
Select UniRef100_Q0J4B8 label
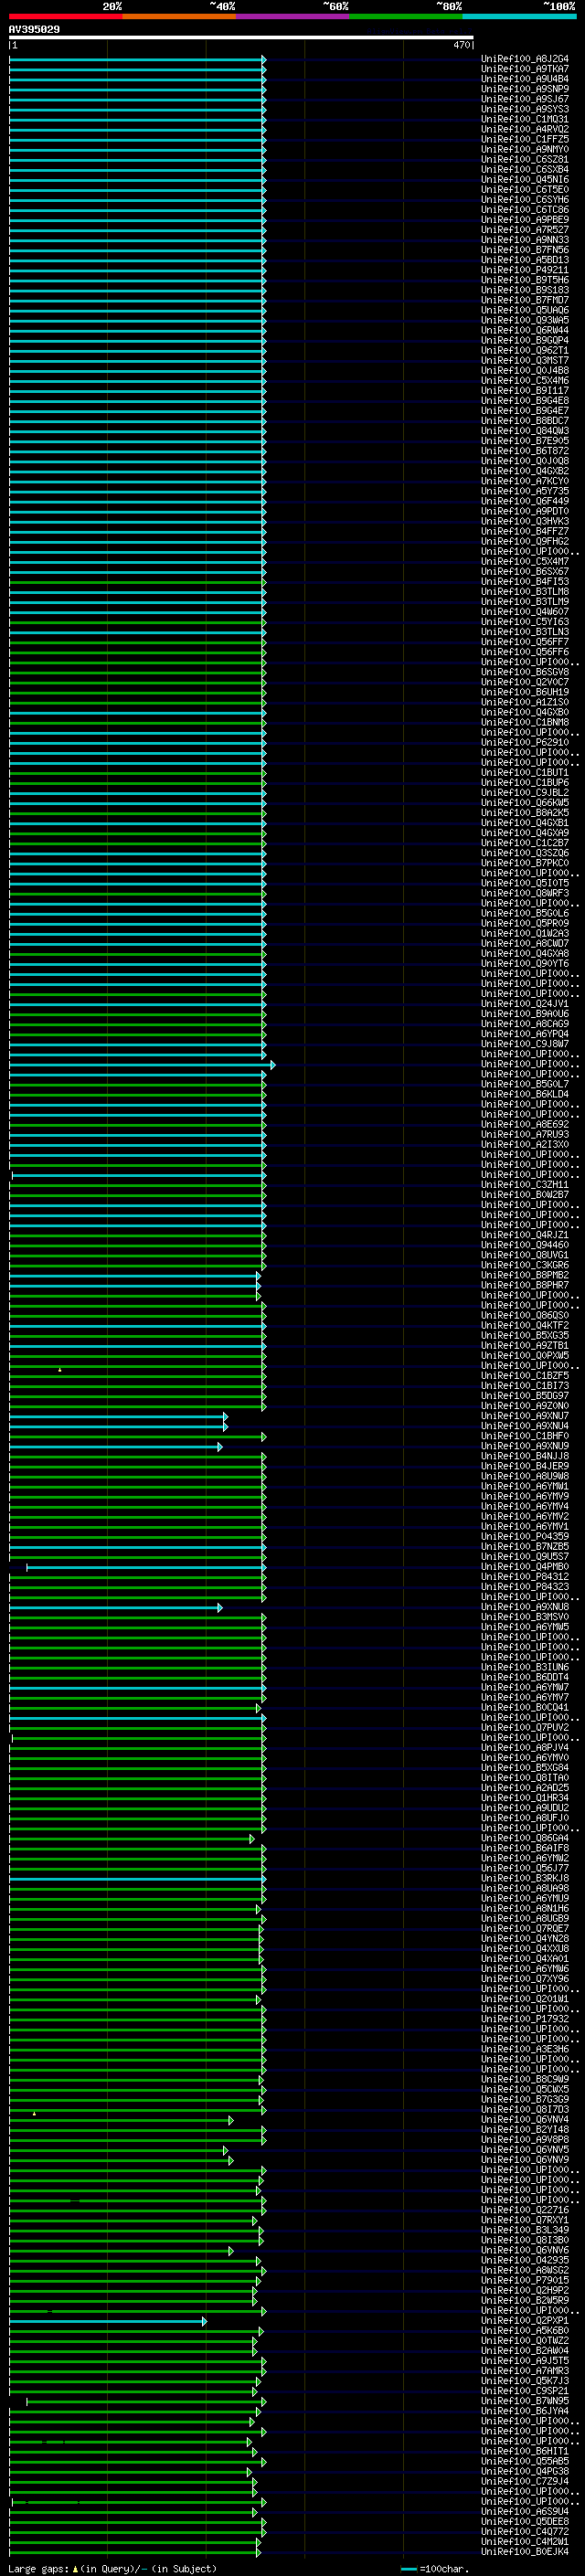525,371
